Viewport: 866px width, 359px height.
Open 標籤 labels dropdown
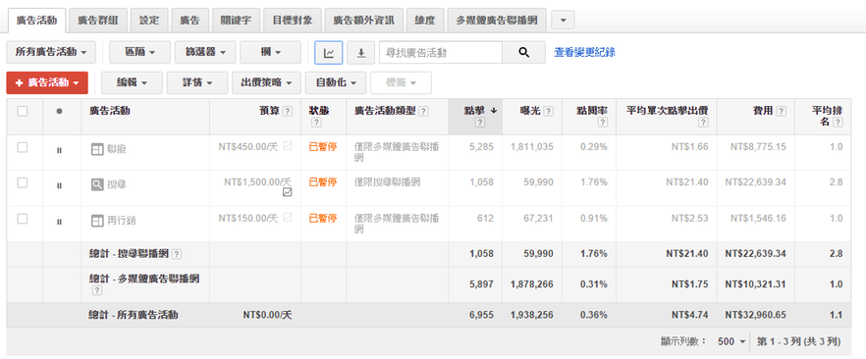[401, 82]
